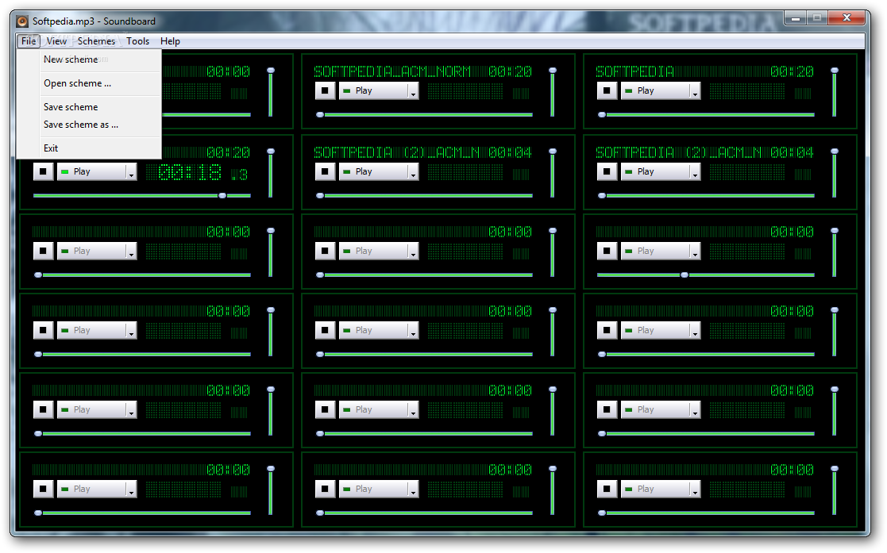Click position knob on SOFTPEDIA 00:20 pad
The image size is (887, 553).
[602, 115]
